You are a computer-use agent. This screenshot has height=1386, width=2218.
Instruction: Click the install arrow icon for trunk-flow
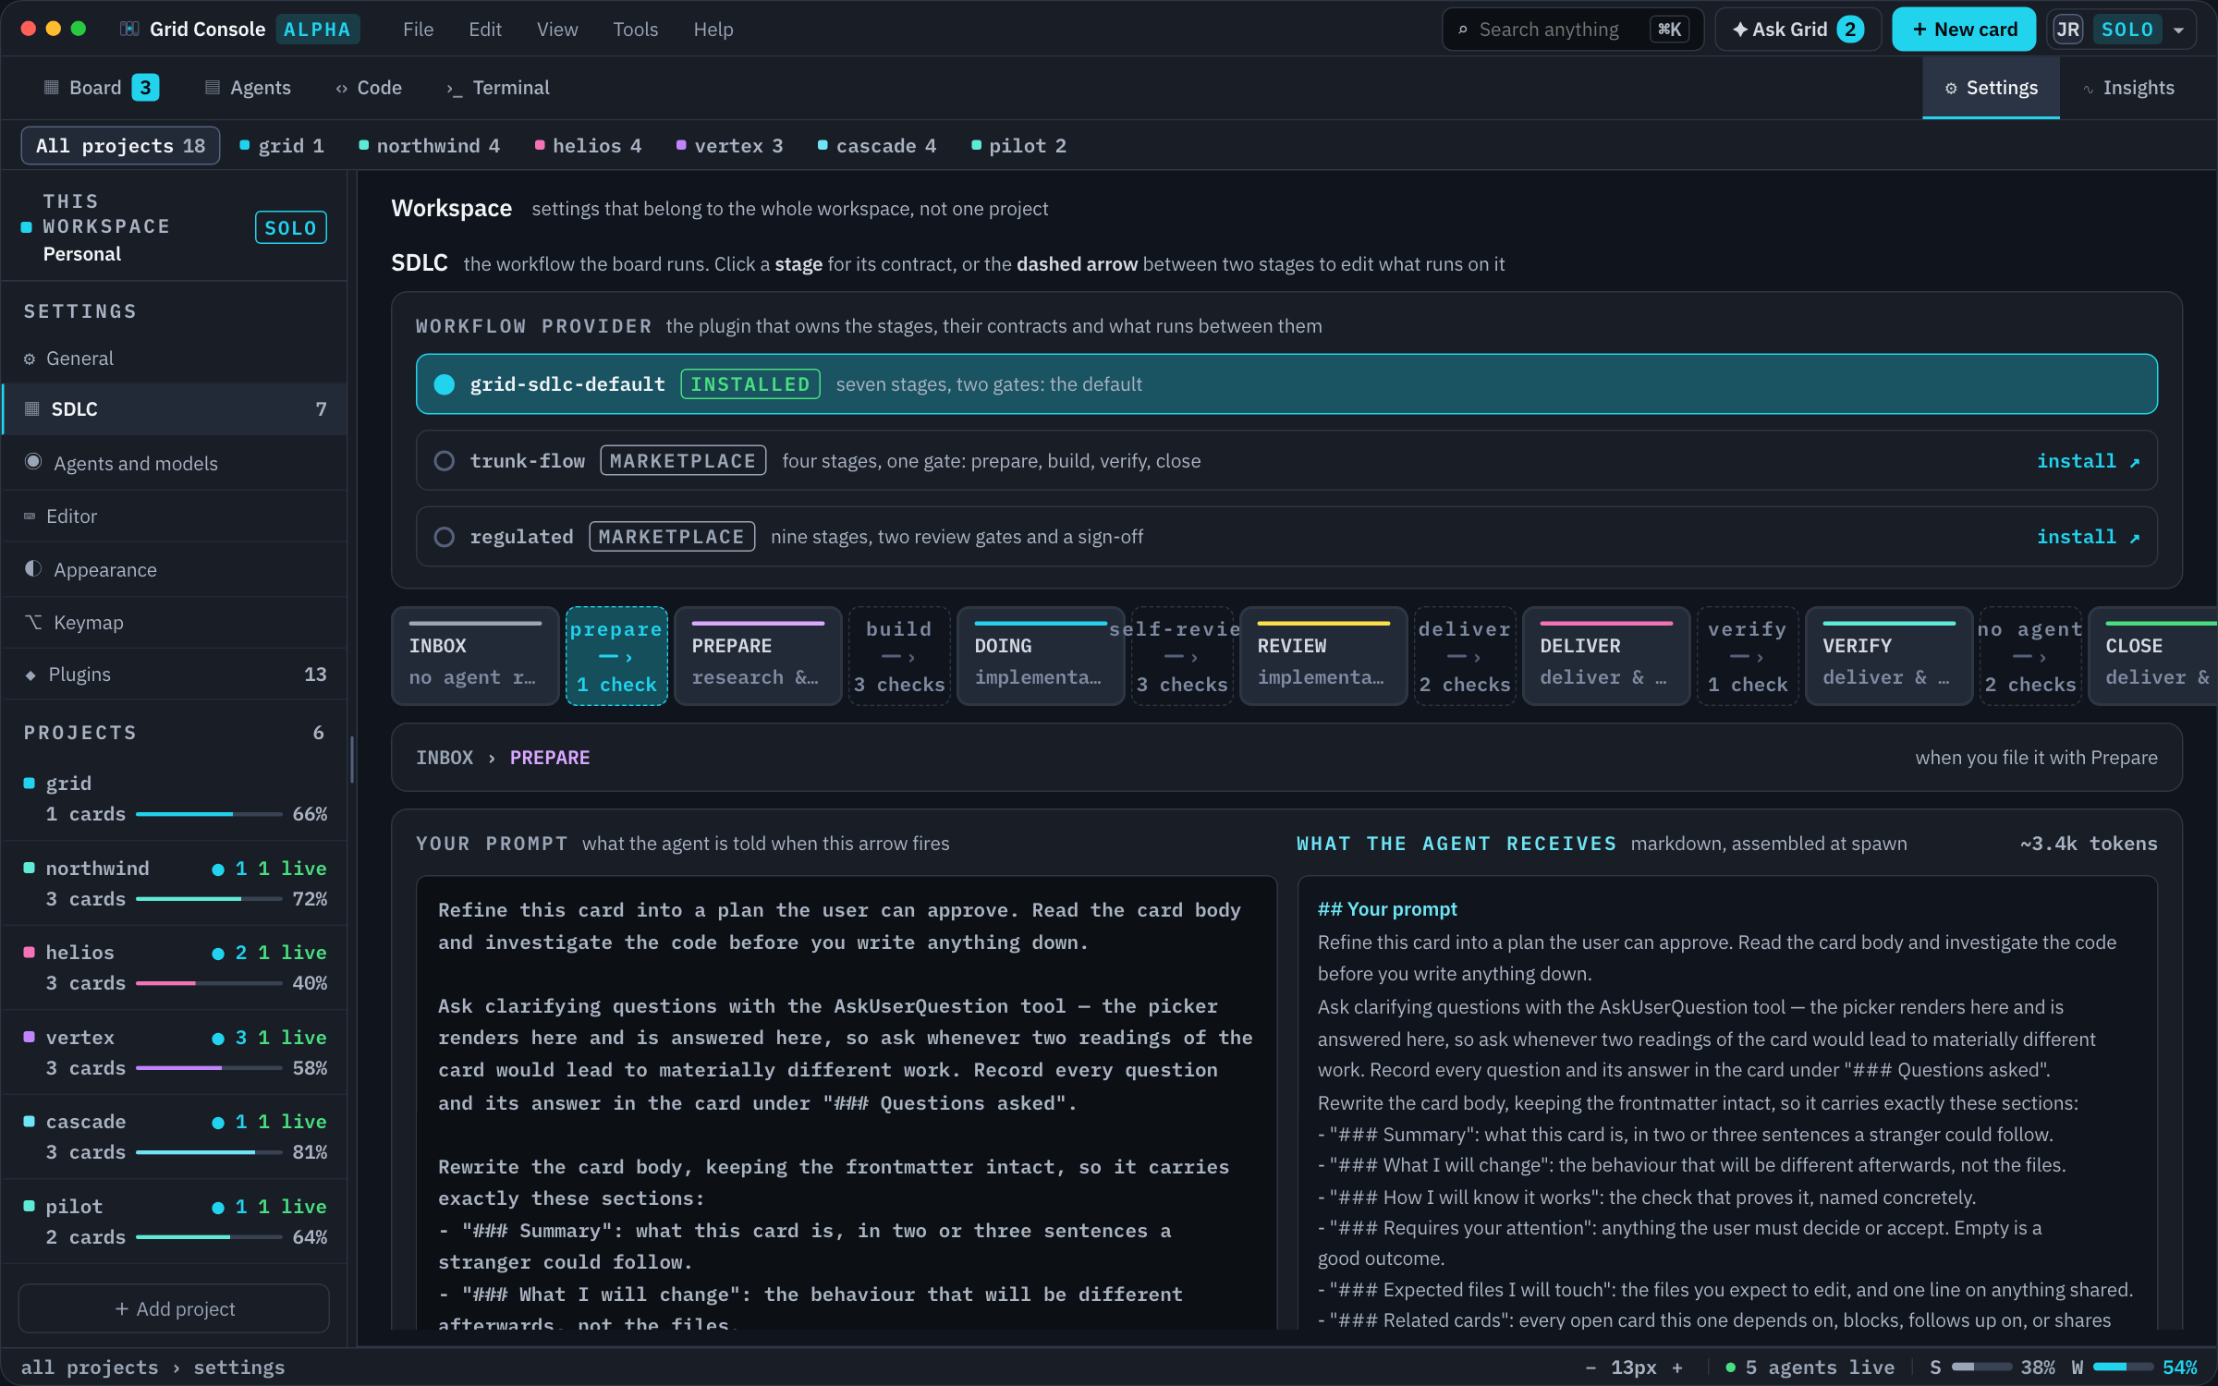click(2135, 462)
